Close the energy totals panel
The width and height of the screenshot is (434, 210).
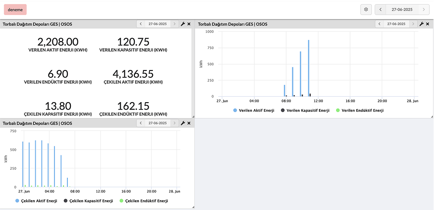[189, 24]
